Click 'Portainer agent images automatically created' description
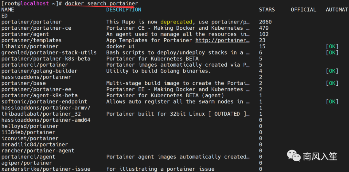349x172 pixels. (x=178, y=157)
